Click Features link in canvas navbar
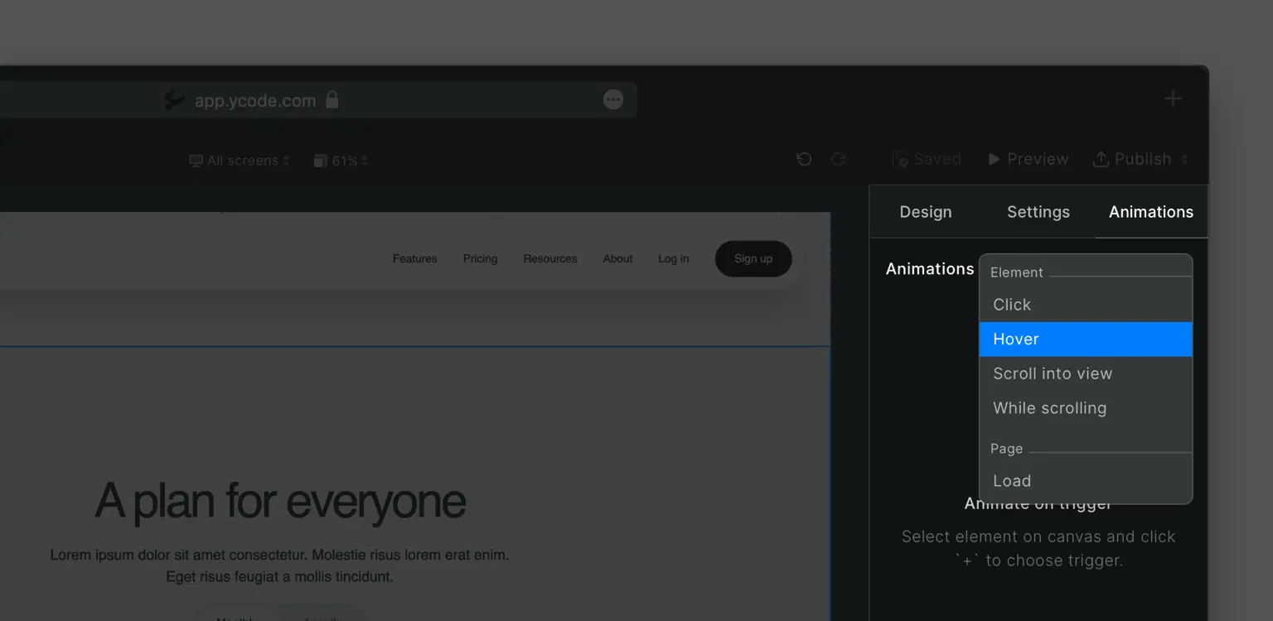 (x=414, y=258)
